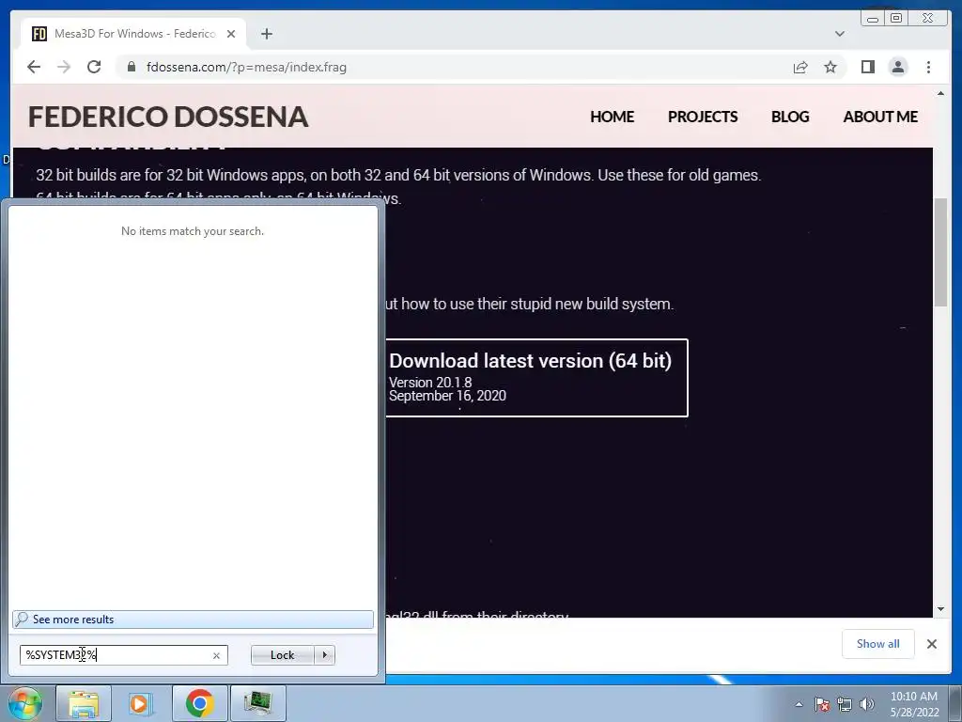Close the Mesa3D For Windows tab
The width and height of the screenshot is (962, 722).
click(231, 34)
